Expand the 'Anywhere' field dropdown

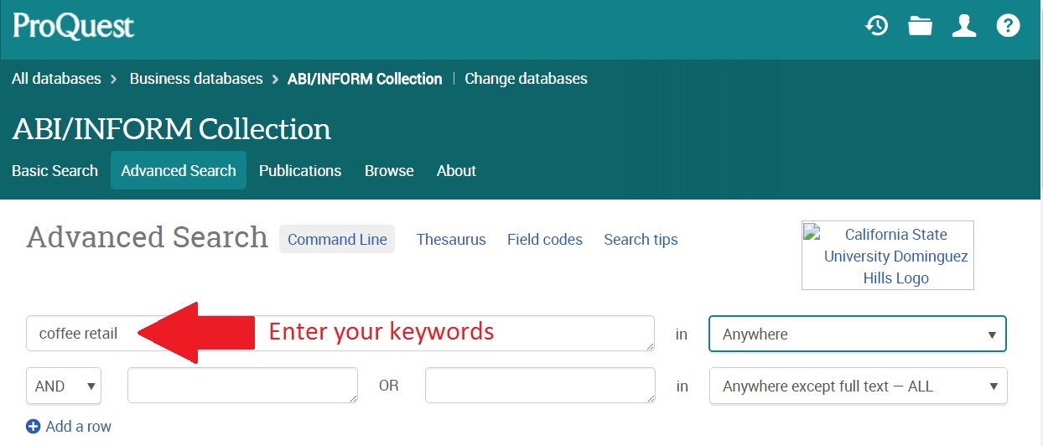coord(858,334)
